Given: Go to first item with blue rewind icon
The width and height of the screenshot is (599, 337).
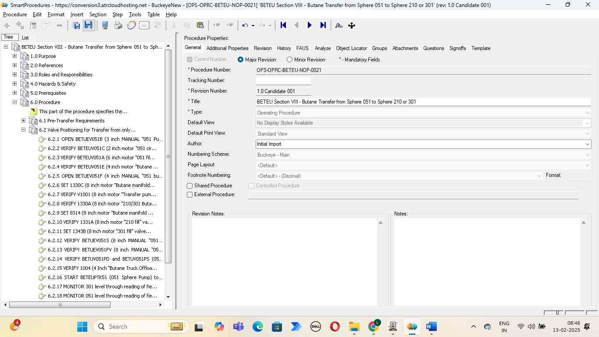Looking at the screenshot, I should point(283,25).
